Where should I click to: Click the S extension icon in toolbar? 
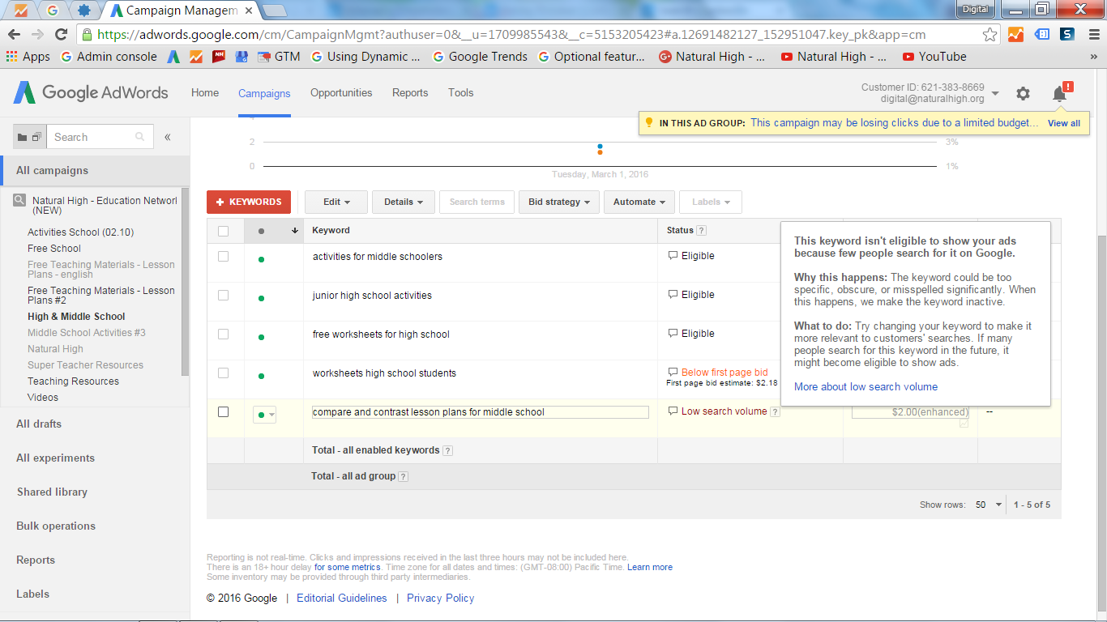click(x=1068, y=35)
